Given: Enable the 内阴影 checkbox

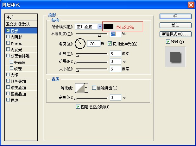Looking at the screenshot, I should 8,37.
